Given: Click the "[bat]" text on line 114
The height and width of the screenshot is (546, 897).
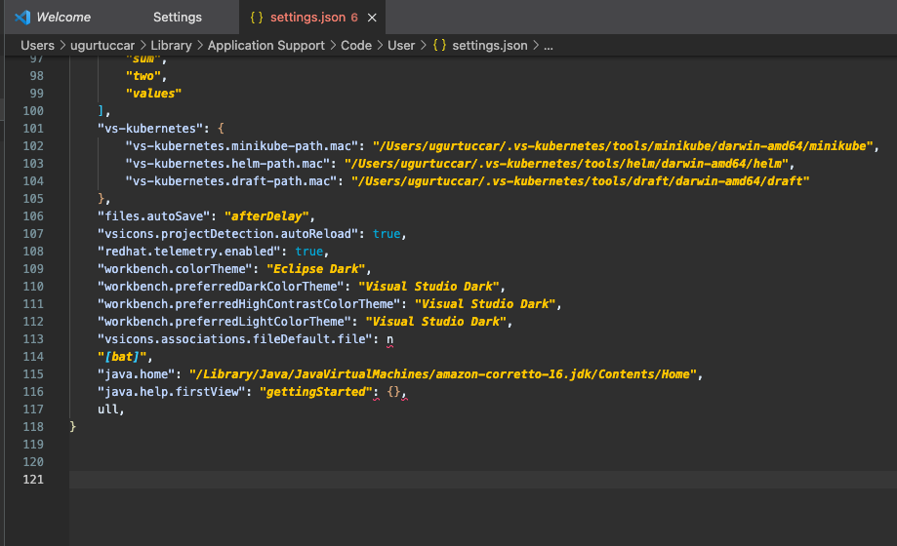Looking at the screenshot, I should click(122, 356).
